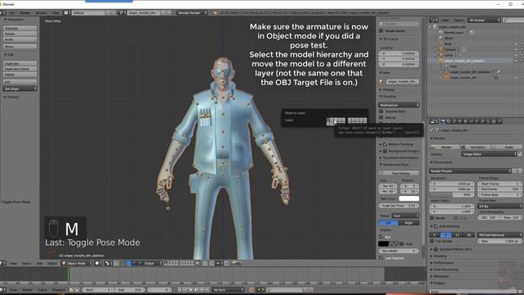Open the Help menu
The height and width of the screenshot is (295, 524).
click(56, 13)
